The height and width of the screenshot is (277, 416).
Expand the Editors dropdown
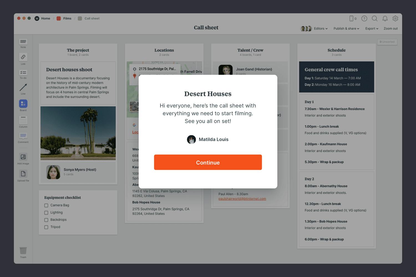321,29
